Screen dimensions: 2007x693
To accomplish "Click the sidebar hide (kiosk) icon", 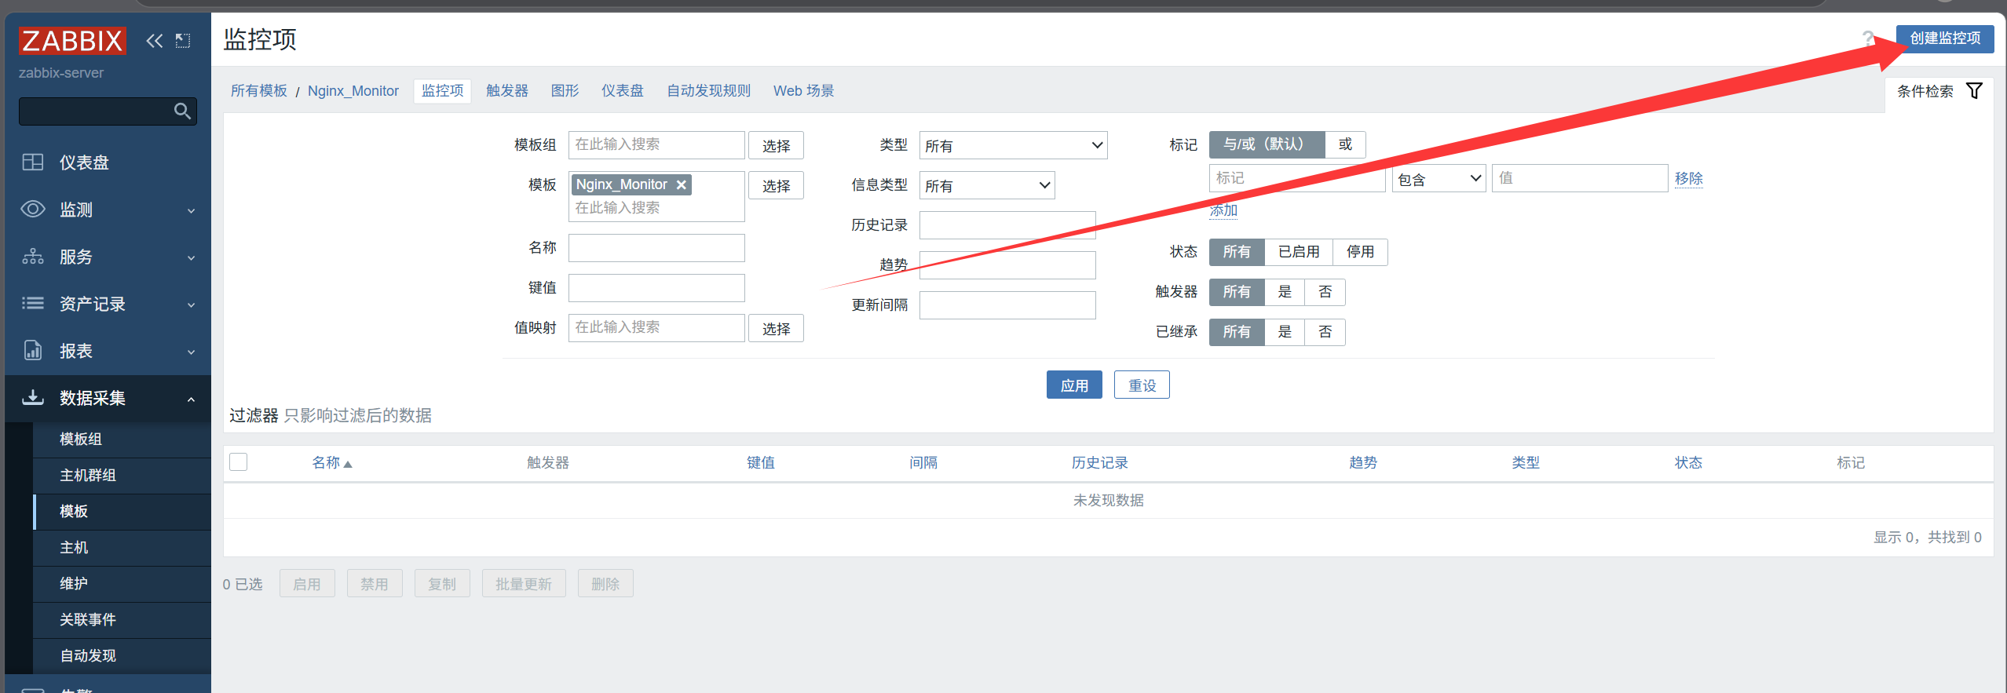I will click(x=183, y=41).
